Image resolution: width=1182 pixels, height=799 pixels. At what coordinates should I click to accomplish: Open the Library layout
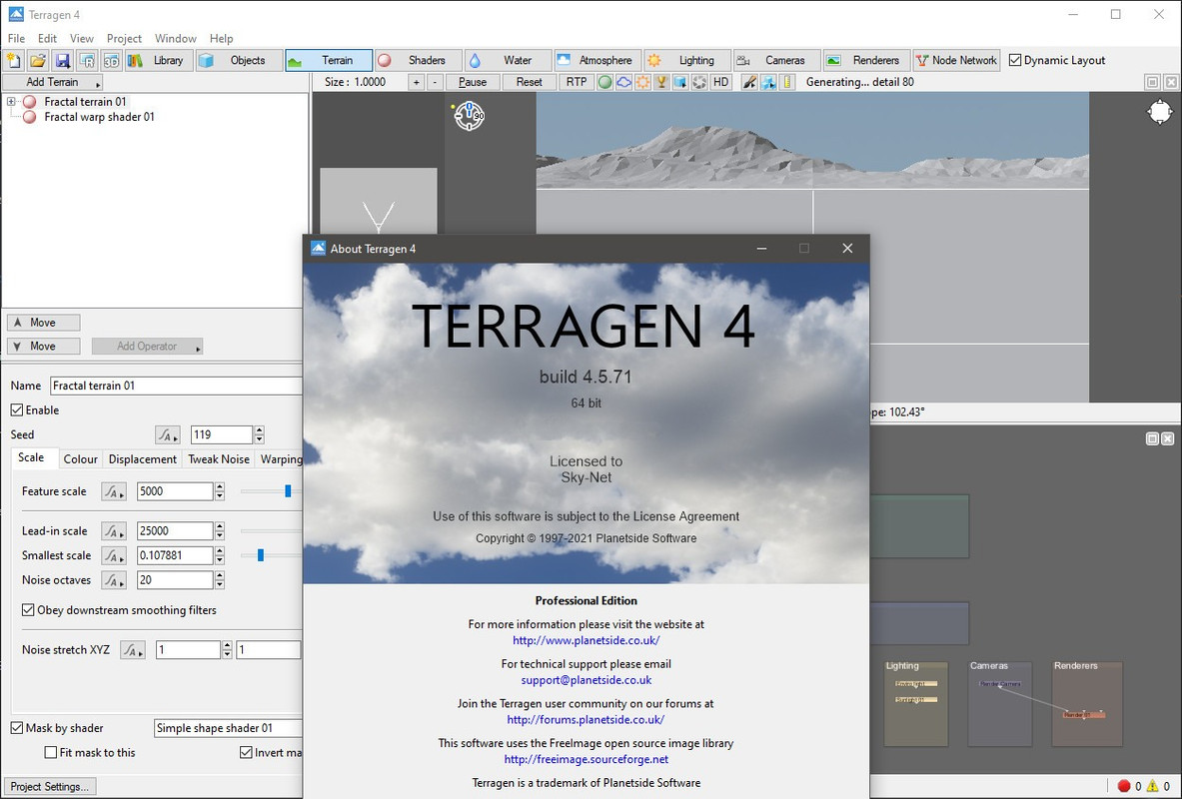coord(157,60)
